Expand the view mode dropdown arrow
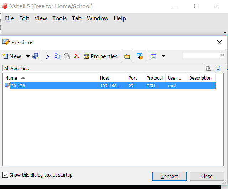Viewport: 228px width, 189px height. 163,56
